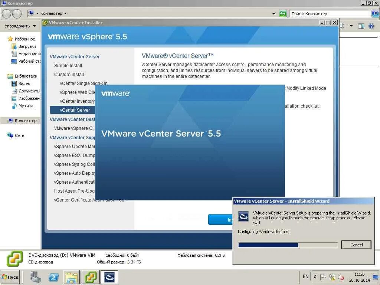Open Windows Explorer from the taskbar

[x=72, y=277]
